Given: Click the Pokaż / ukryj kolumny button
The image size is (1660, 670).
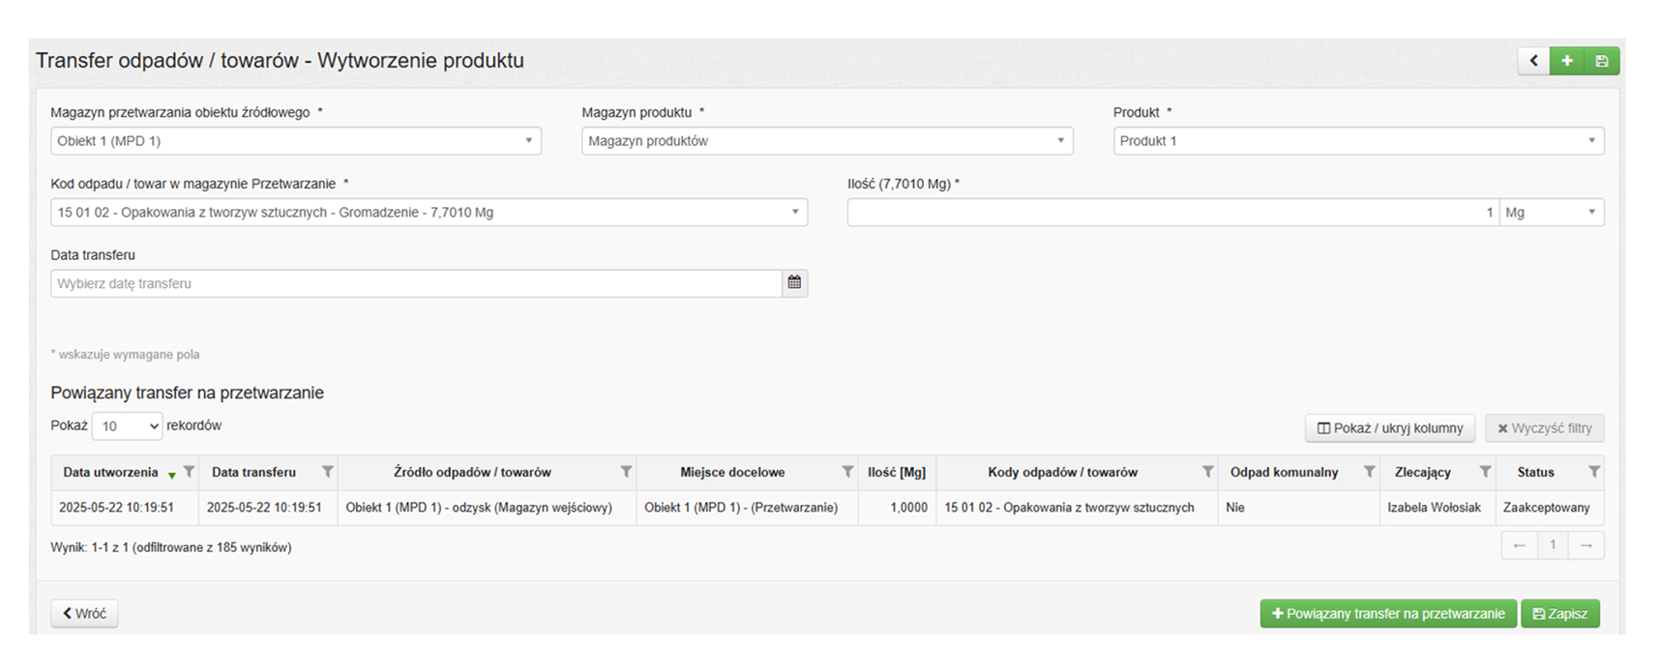Looking at the screenshot, I should coord(1389,428).
